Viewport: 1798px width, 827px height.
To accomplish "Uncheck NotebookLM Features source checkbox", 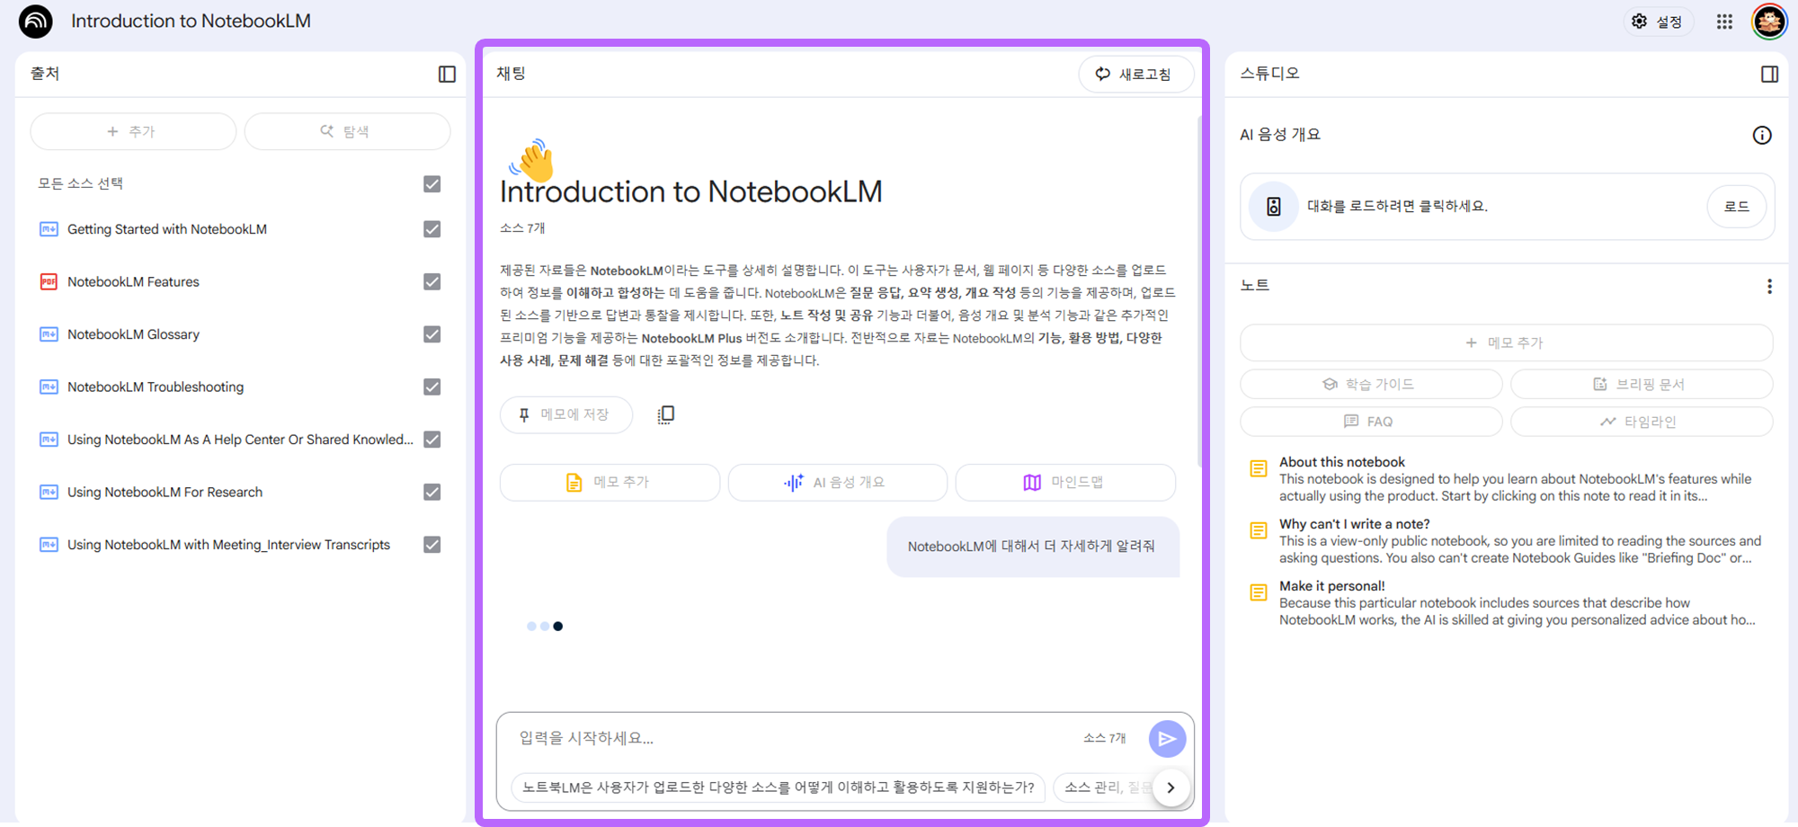I will pos(432,281).
